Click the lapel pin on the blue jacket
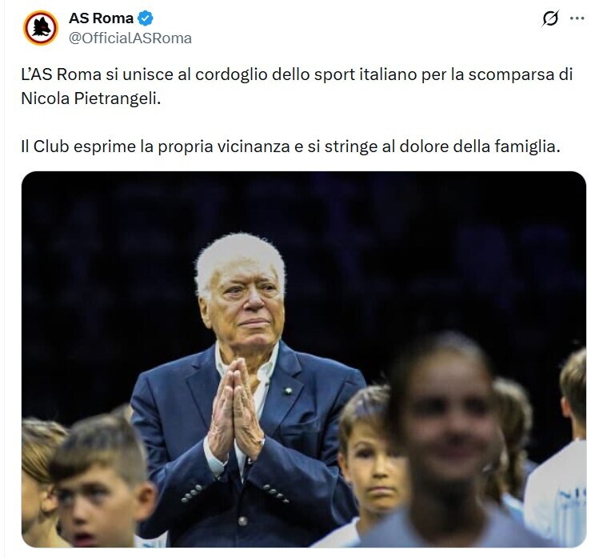 [x=288, y=391]
